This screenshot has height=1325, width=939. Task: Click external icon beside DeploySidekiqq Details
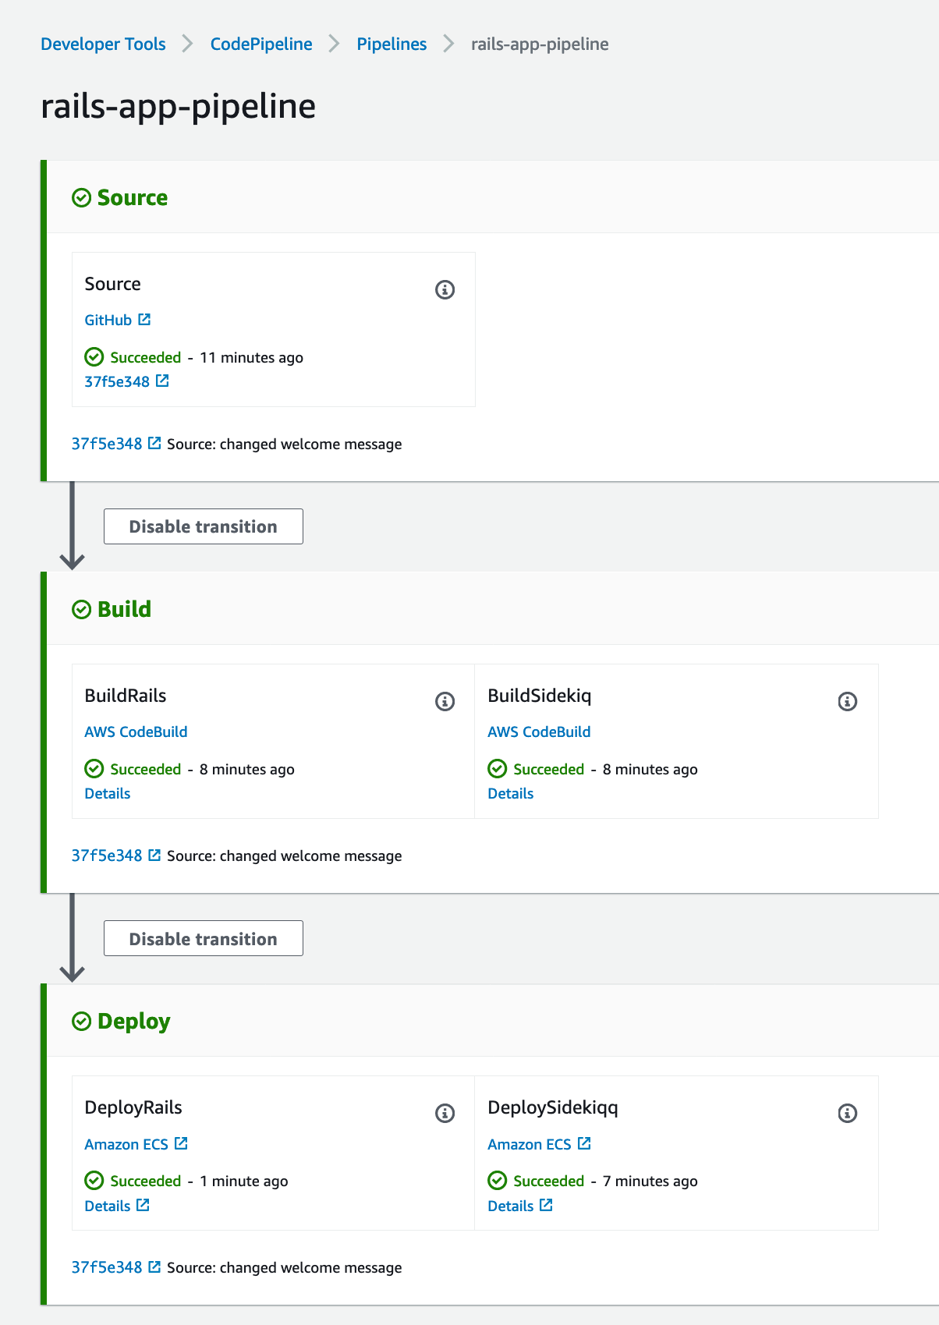click(546, 1205)
